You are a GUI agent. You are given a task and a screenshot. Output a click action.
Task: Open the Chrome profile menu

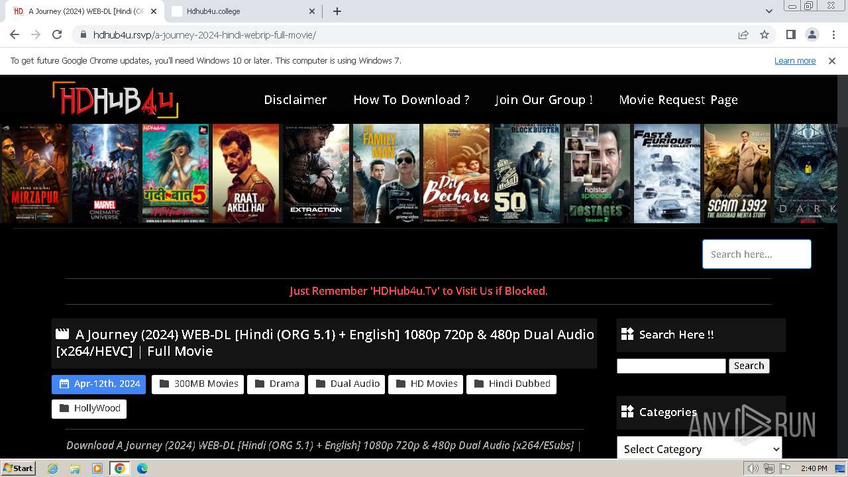[812, 34]
